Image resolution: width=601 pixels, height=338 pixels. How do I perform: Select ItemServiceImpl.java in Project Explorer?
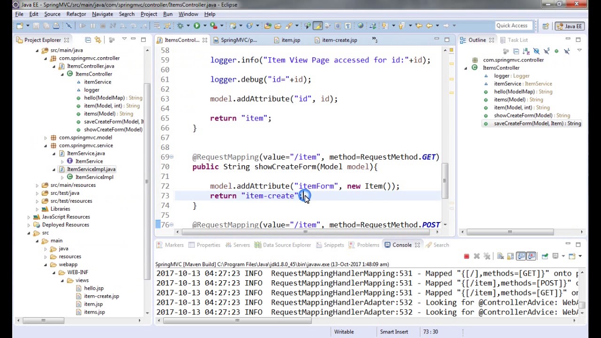[91, 169]
